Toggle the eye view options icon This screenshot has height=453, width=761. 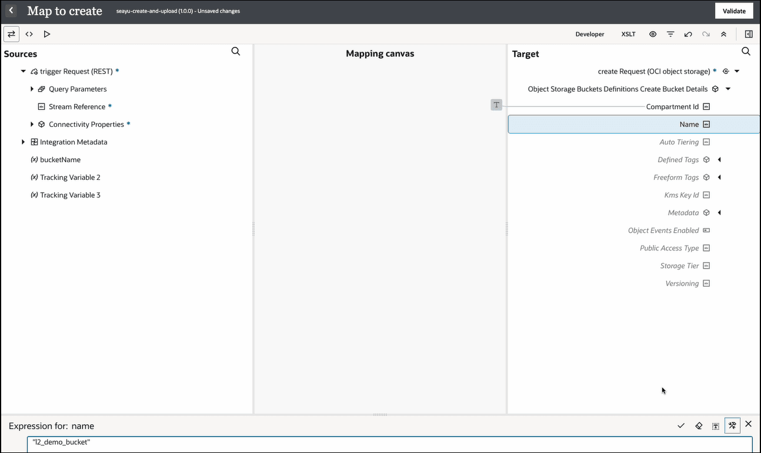(x=653, y=34)
